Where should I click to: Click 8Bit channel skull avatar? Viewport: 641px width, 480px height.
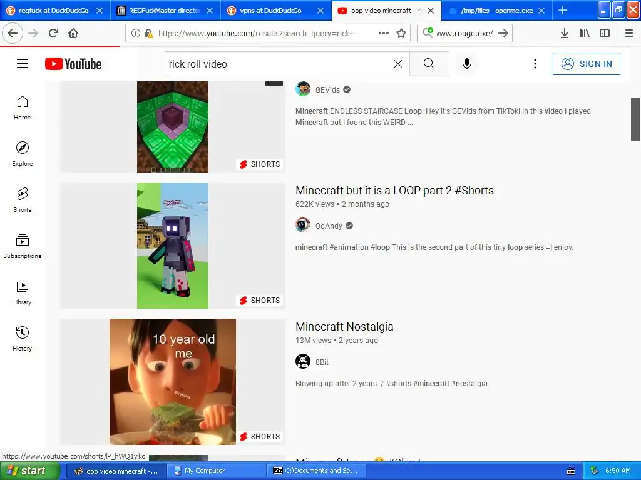pyautogui.click(x=303, y=361)
